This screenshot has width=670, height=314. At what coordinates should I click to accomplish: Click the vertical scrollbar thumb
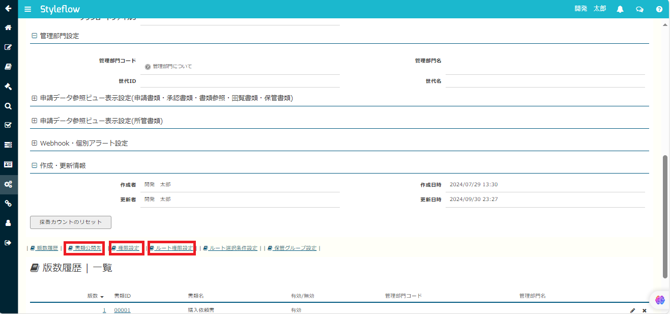(665, 217)
